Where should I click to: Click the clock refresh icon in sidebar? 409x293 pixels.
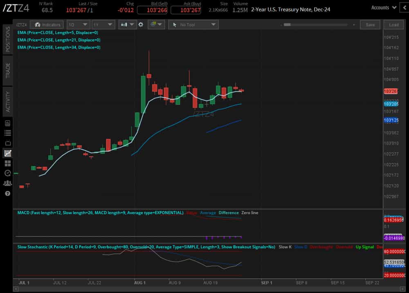coord(7,173)
